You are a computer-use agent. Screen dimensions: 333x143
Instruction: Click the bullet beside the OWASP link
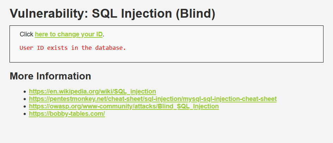pyautogui.click(x=25, y=107)
